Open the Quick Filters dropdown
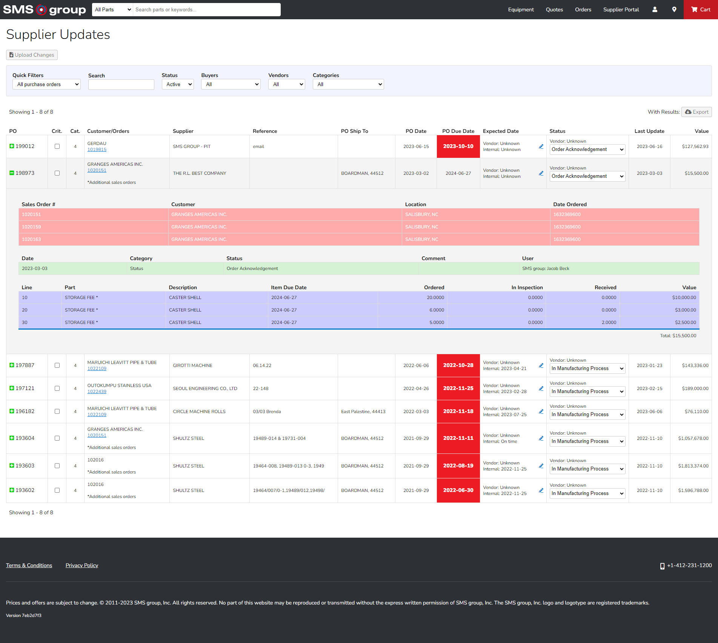The image size is (718, 643). [x=47, y=84]
